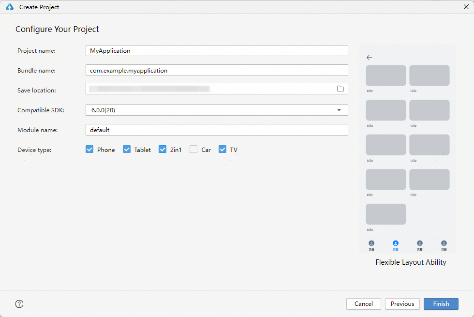Image resolution: width=474 pixels, height=317 pixels.
Task: Open the help question mark icon
Action: tap(19, 304)
